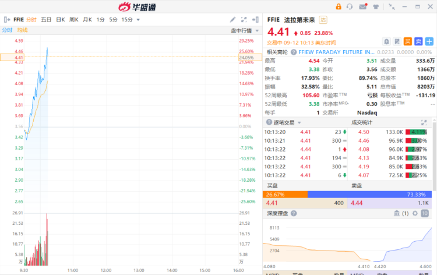Toggle the 分时 line display

click(7, 30)
